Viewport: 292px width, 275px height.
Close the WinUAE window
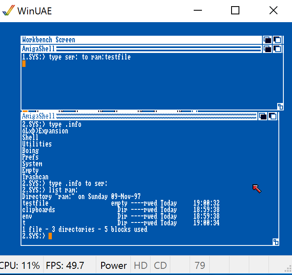coord(273,10)
